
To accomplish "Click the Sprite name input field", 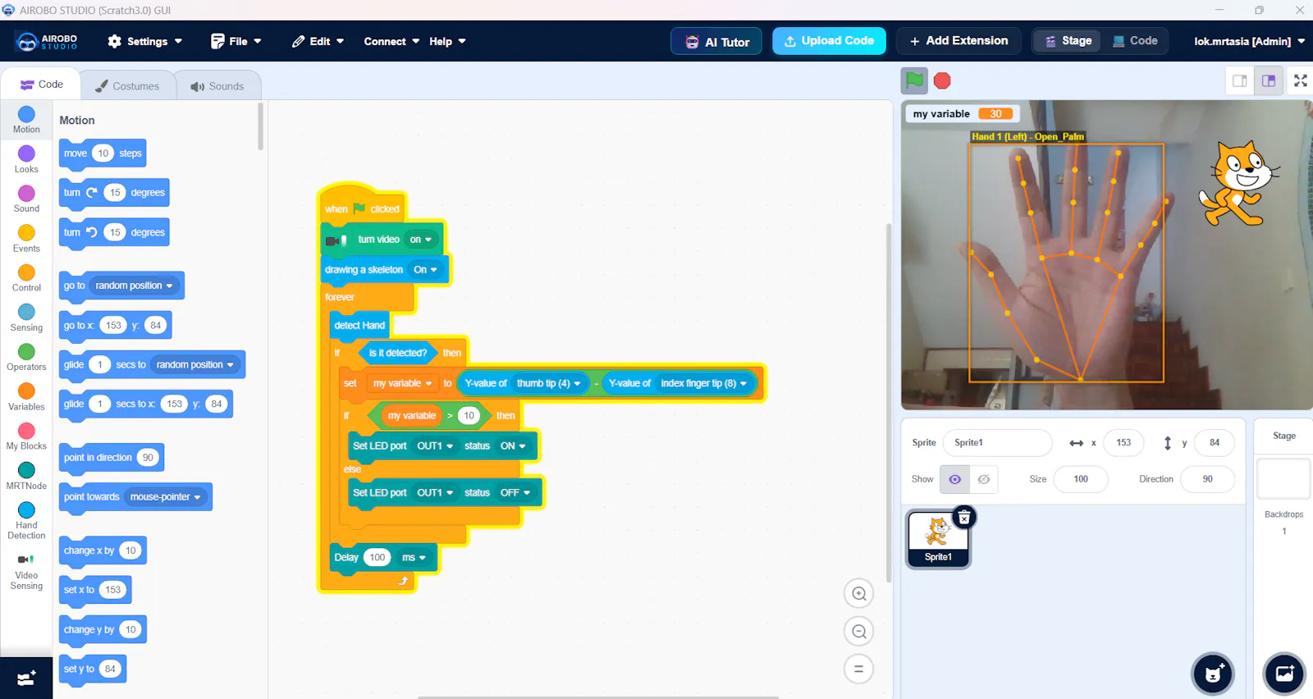I will (997, 443).
